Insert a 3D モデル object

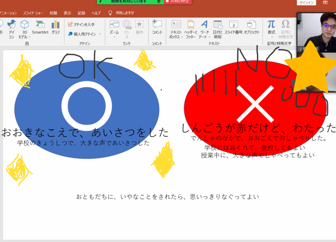pyautogui.click(x=24, y=29)
